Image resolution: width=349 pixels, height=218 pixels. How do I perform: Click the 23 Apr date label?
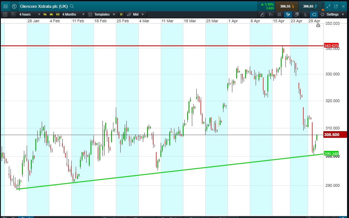click(296, 21)
